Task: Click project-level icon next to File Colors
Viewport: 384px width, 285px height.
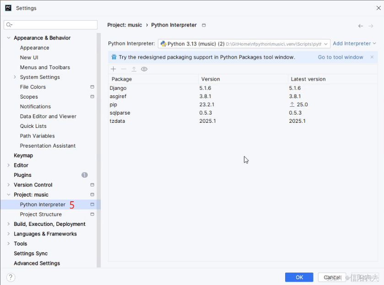Action: tap(92, 87)
